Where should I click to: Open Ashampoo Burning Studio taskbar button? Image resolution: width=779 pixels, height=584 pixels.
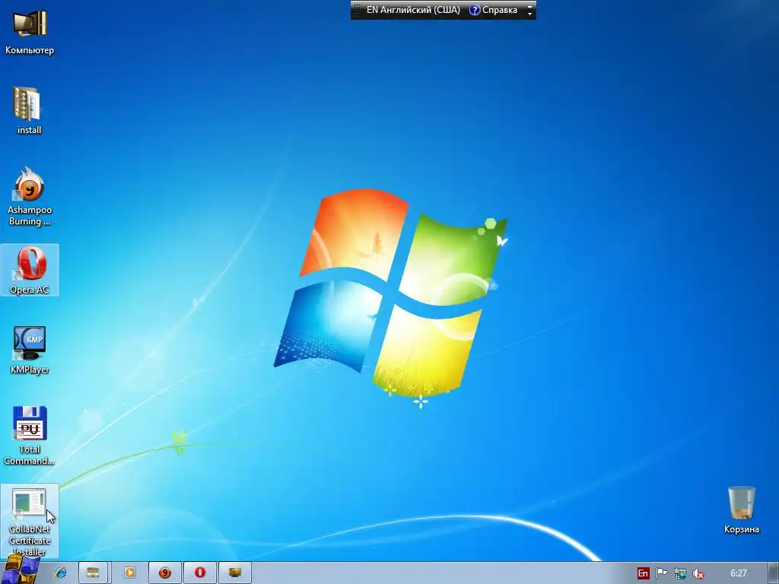[x=165, y=573]
